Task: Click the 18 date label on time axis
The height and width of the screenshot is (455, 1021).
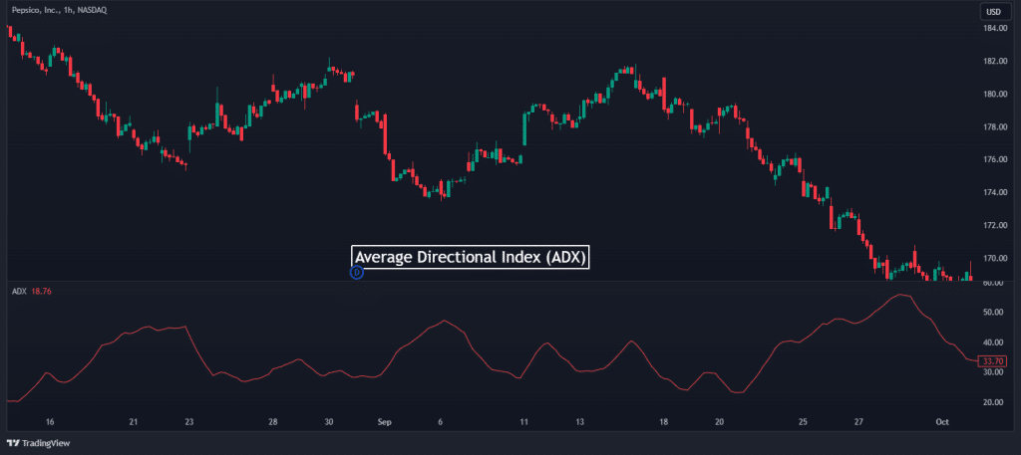Action: click(663, 422)
